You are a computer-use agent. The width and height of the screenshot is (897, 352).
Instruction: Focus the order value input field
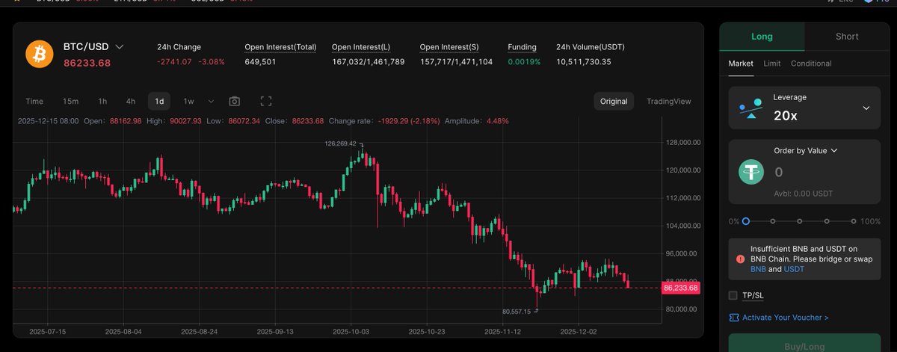point(822,172)
